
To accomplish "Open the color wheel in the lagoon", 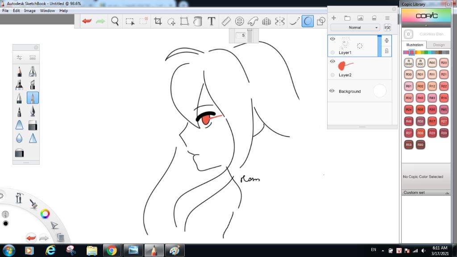I will (45, 214).
